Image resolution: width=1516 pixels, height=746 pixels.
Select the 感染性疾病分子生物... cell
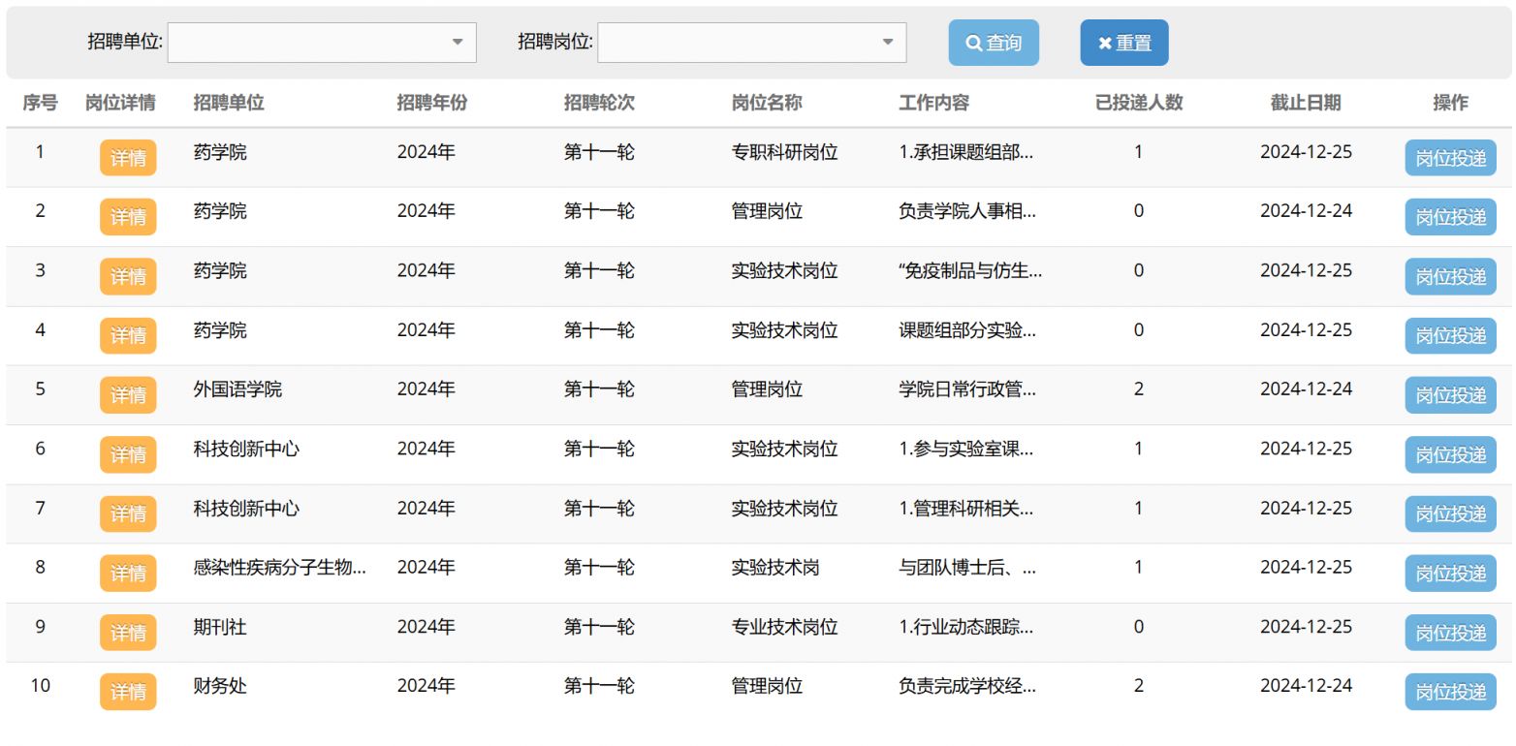[279, 568]
